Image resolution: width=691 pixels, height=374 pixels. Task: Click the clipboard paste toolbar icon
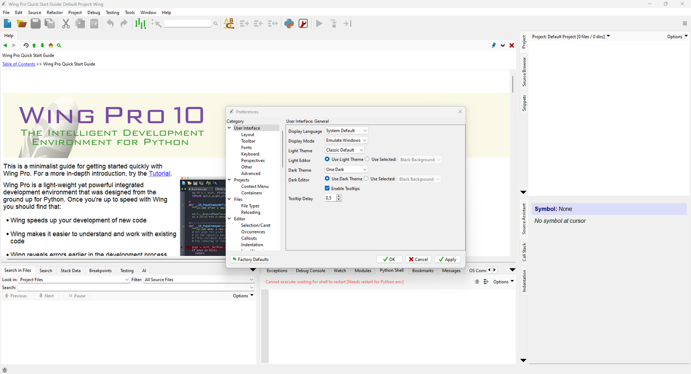(94, 23)
